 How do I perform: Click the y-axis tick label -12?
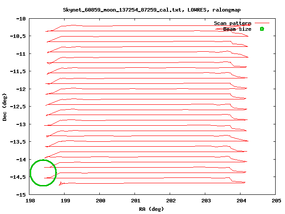click(21, 89)
